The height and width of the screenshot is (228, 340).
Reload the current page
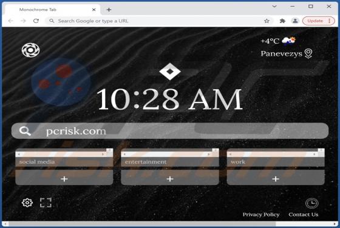36,21
